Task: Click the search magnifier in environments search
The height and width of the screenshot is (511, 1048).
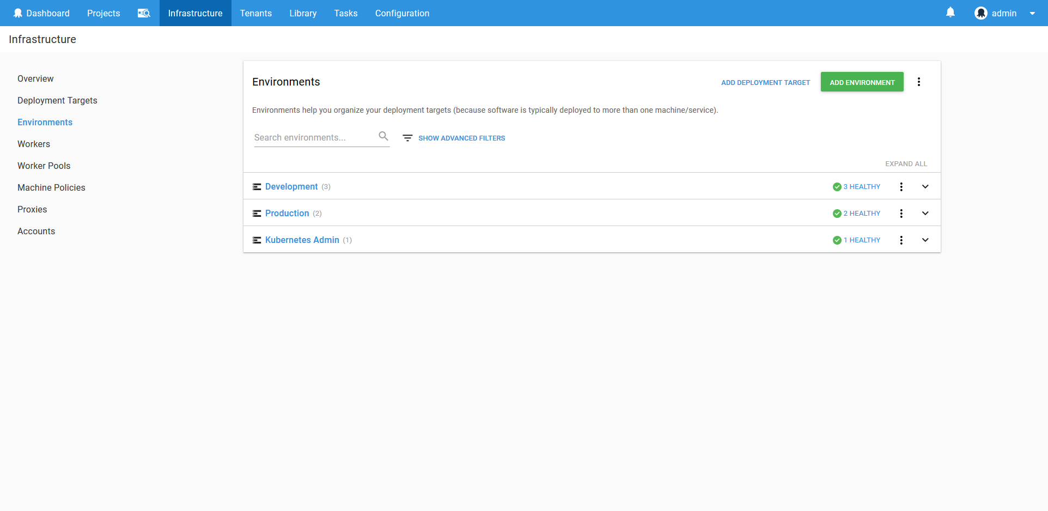Action: [x=383, y=136]
